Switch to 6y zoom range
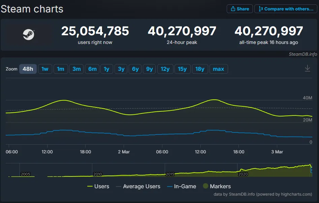Image resolution: width=319 pixels, height=203 pixels. pos(135,69)
